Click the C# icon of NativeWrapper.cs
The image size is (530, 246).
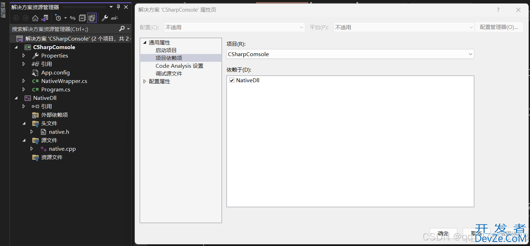35,81
